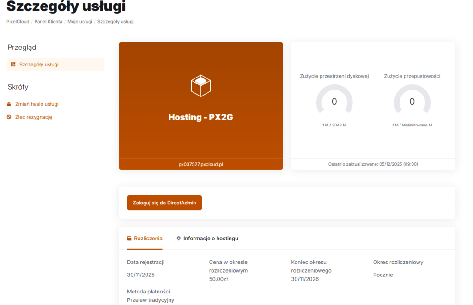
Task: Open Zmień hasło usługi shortcut
Action: pos(36,104)
